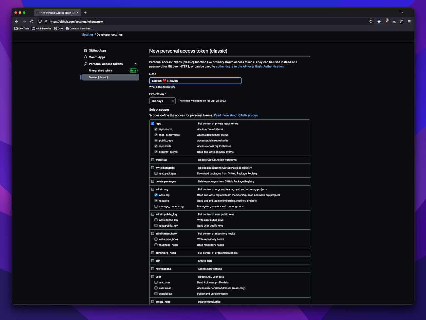Image resolution: width=426 pixels, height=320 pixels.
Task: Open the browser Downloads icon
Action: 394,21
